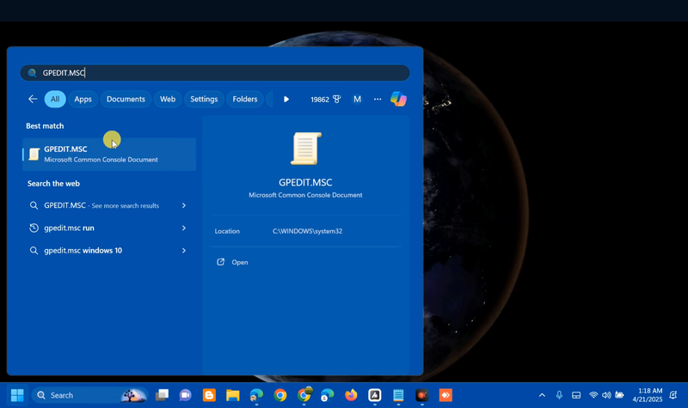Open the M account profile button
Image resolution: width=688 pixels, height=408 pixels.
point(357,100)
